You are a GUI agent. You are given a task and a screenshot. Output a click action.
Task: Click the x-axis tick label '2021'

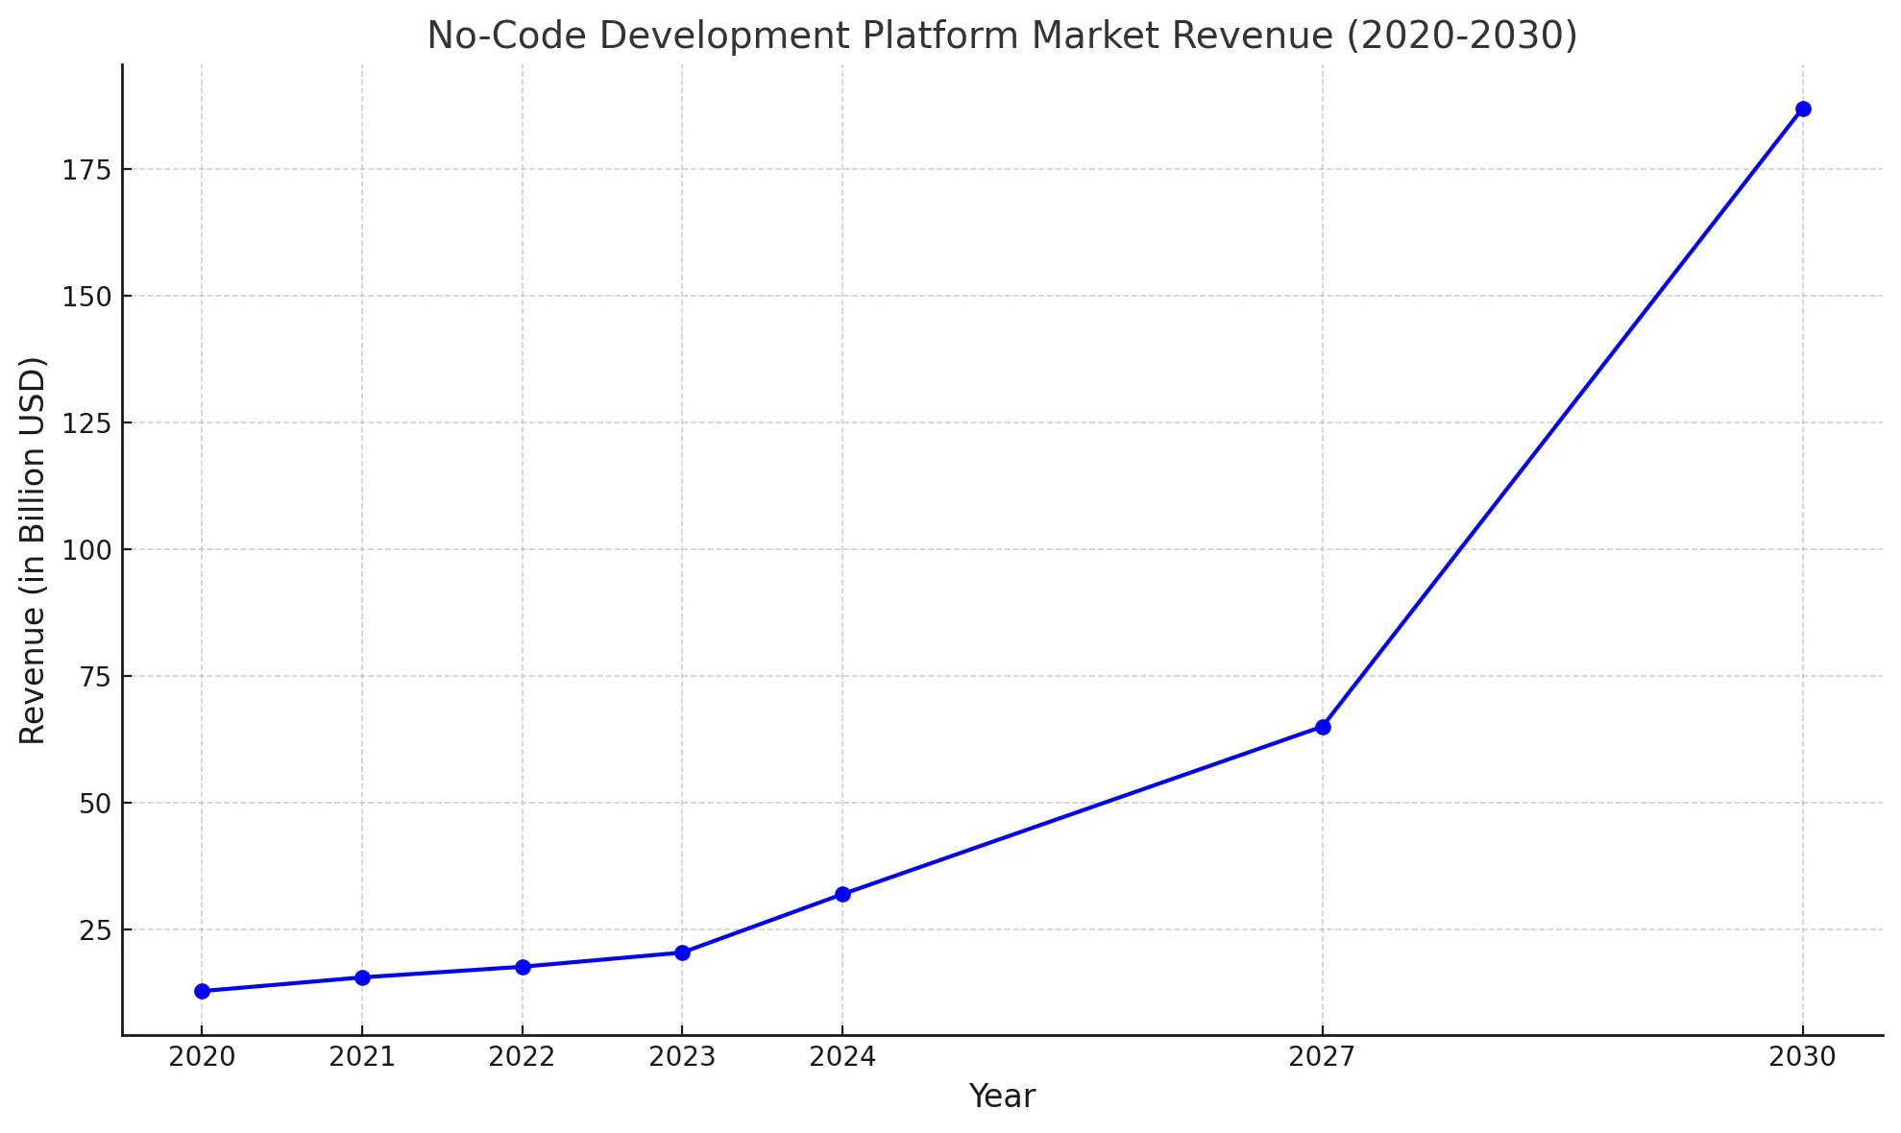[x=362, y=1057]
